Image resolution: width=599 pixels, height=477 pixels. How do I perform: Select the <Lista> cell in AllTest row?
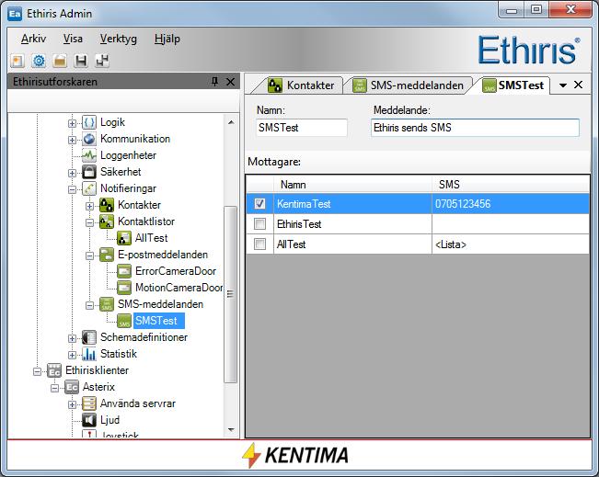pos(511,244)
